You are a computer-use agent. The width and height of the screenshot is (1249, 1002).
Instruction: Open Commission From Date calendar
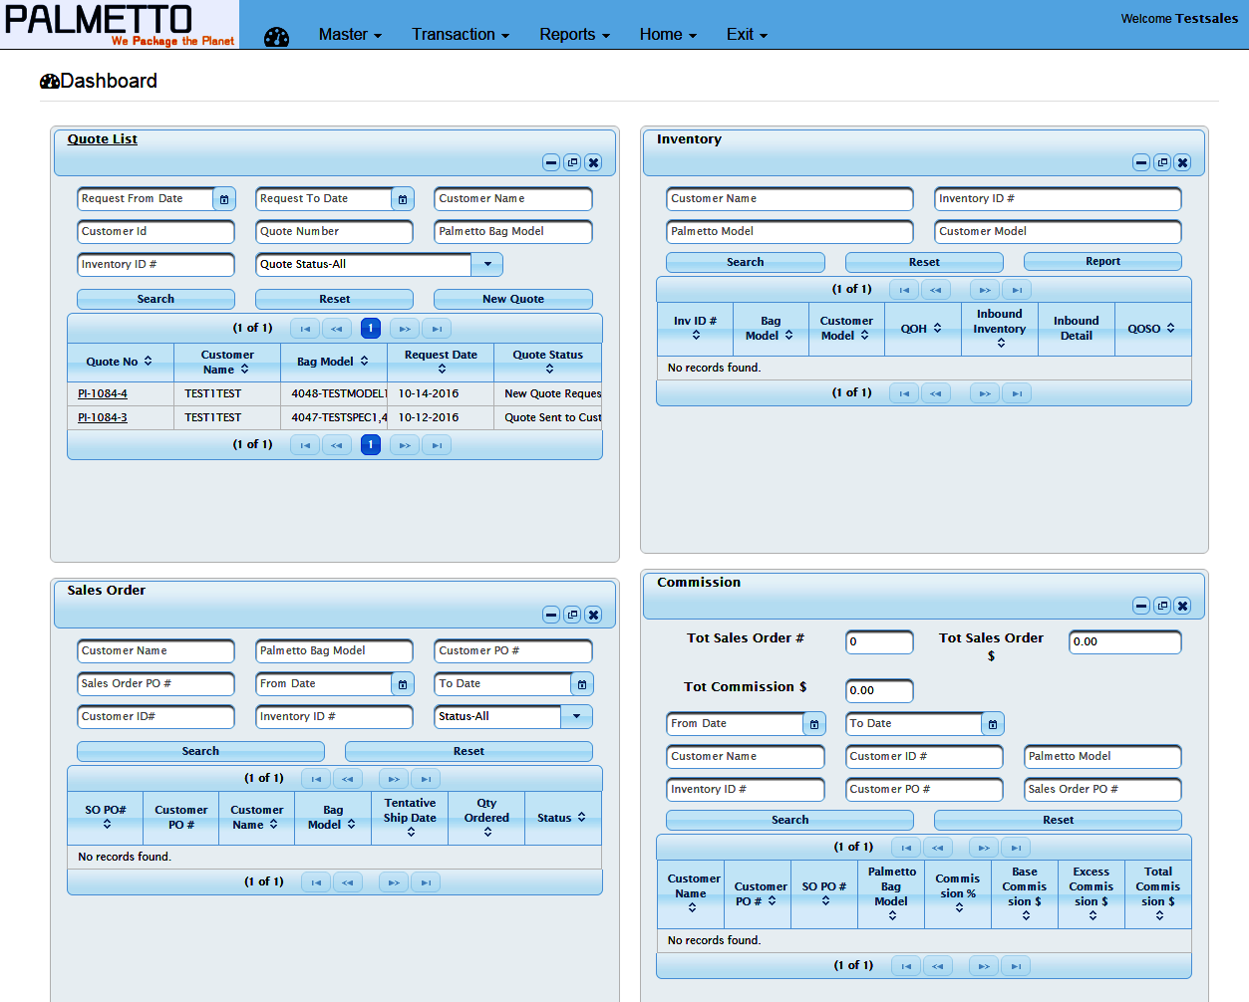[x=814, y=724]
